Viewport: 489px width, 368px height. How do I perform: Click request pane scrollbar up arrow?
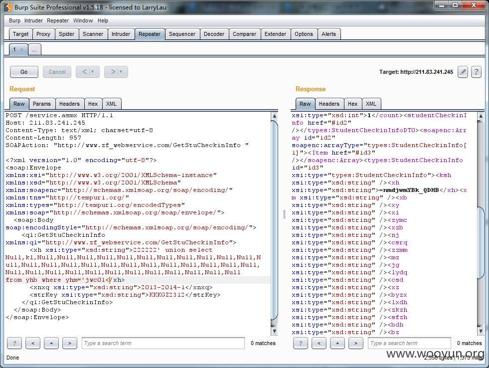(x=274, y=116)
